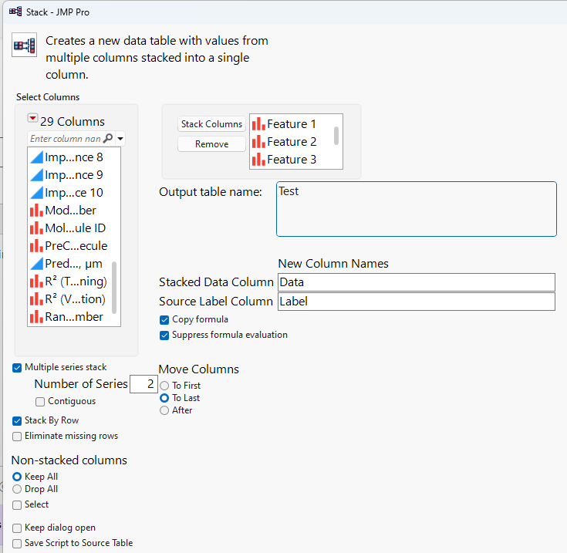Click the nominal icon next to Feature 1

tap(258, 124)
